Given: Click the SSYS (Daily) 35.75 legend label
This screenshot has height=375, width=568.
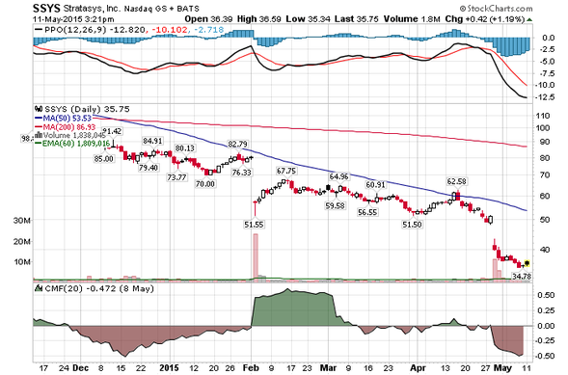Looking at the screenshot, I should point(87,109).
